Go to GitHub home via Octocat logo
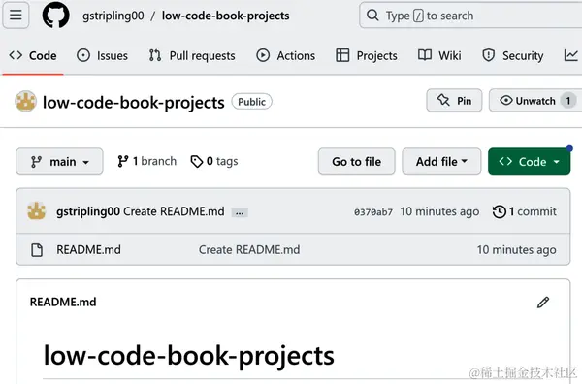Screen dimensions: 582x384 [55, 16]
